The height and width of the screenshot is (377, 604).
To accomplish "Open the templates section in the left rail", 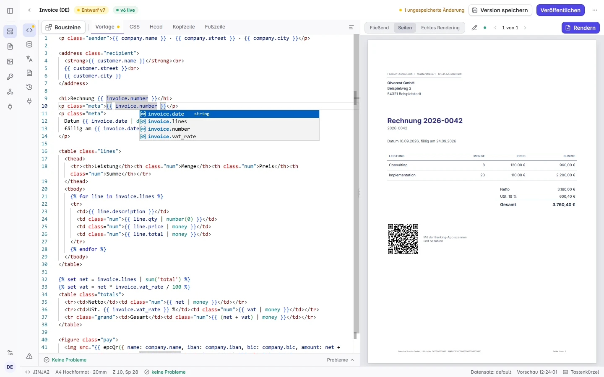I will coord(10,31).
